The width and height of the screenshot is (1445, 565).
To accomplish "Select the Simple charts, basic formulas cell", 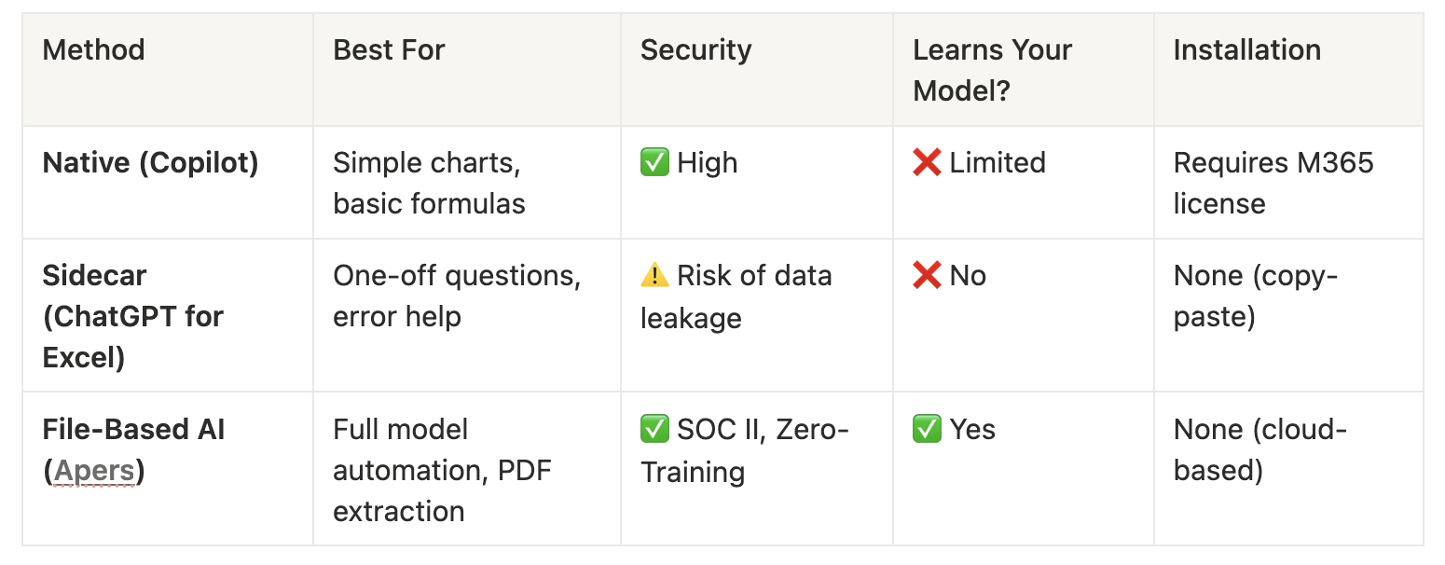I will (x=429, y=183).
